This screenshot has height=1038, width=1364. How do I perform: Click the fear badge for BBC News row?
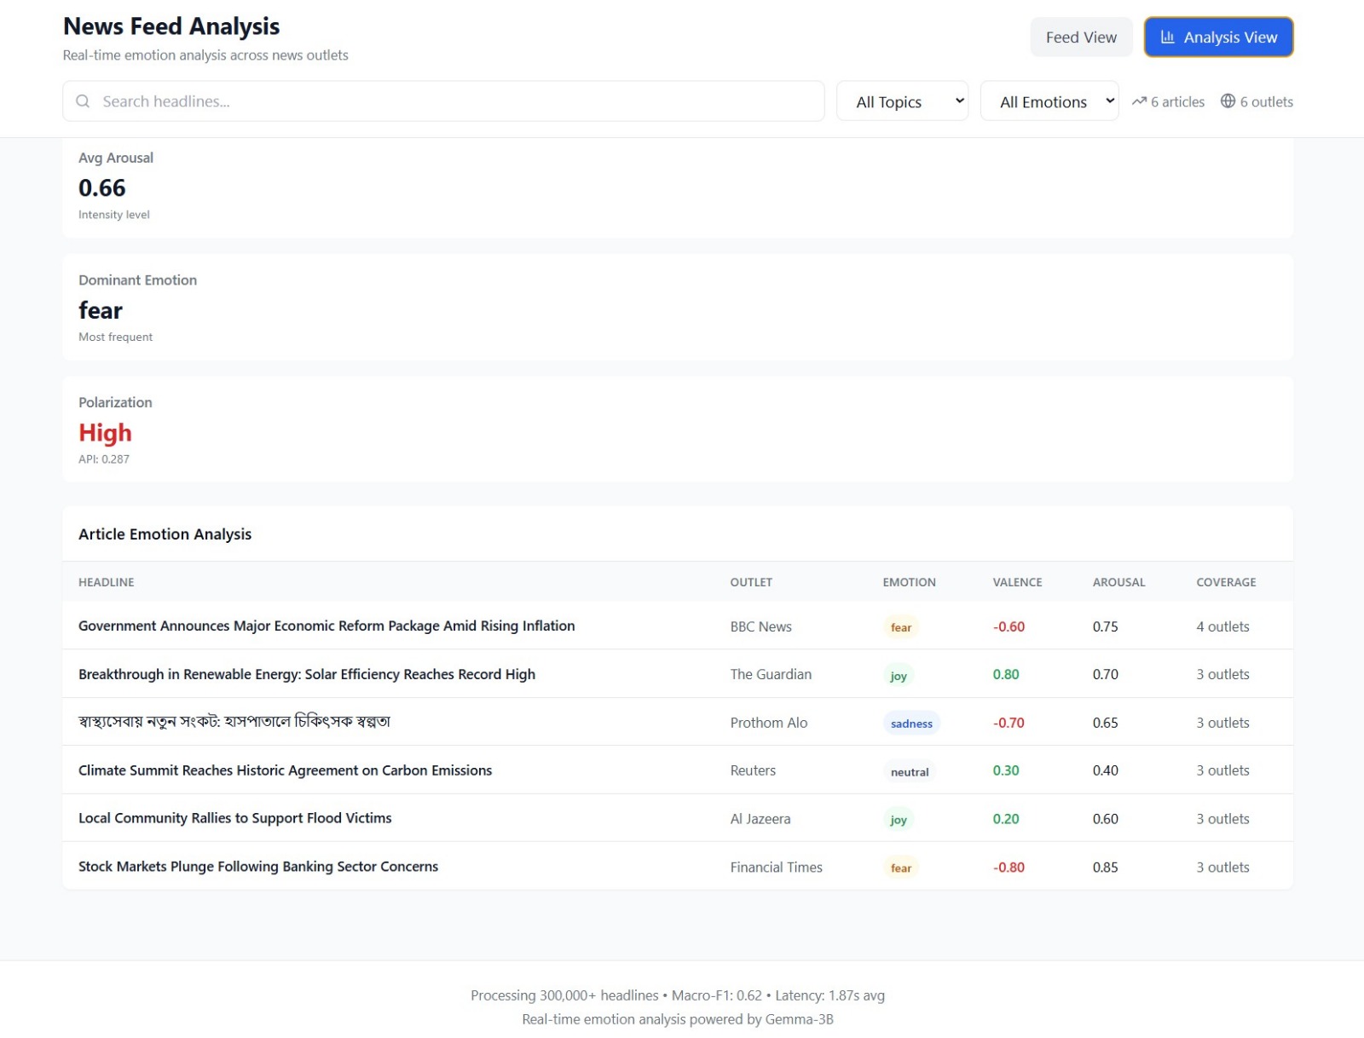pos(900,627)
